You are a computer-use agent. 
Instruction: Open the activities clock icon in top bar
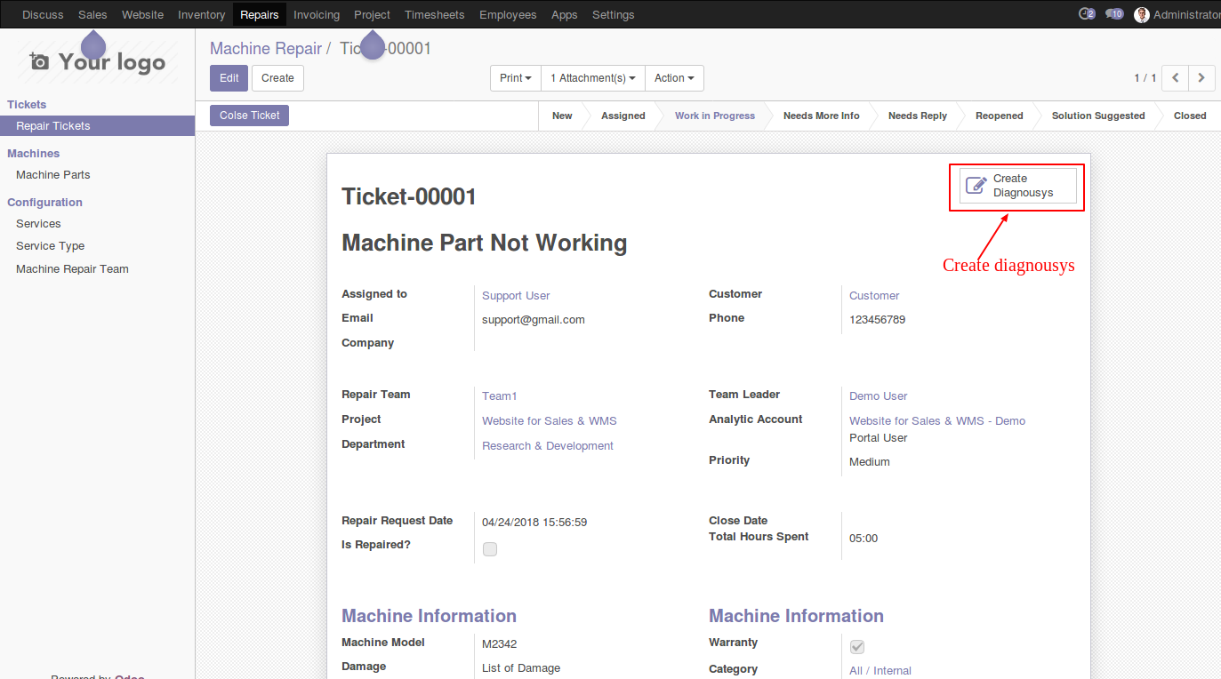pos(1086,14)
